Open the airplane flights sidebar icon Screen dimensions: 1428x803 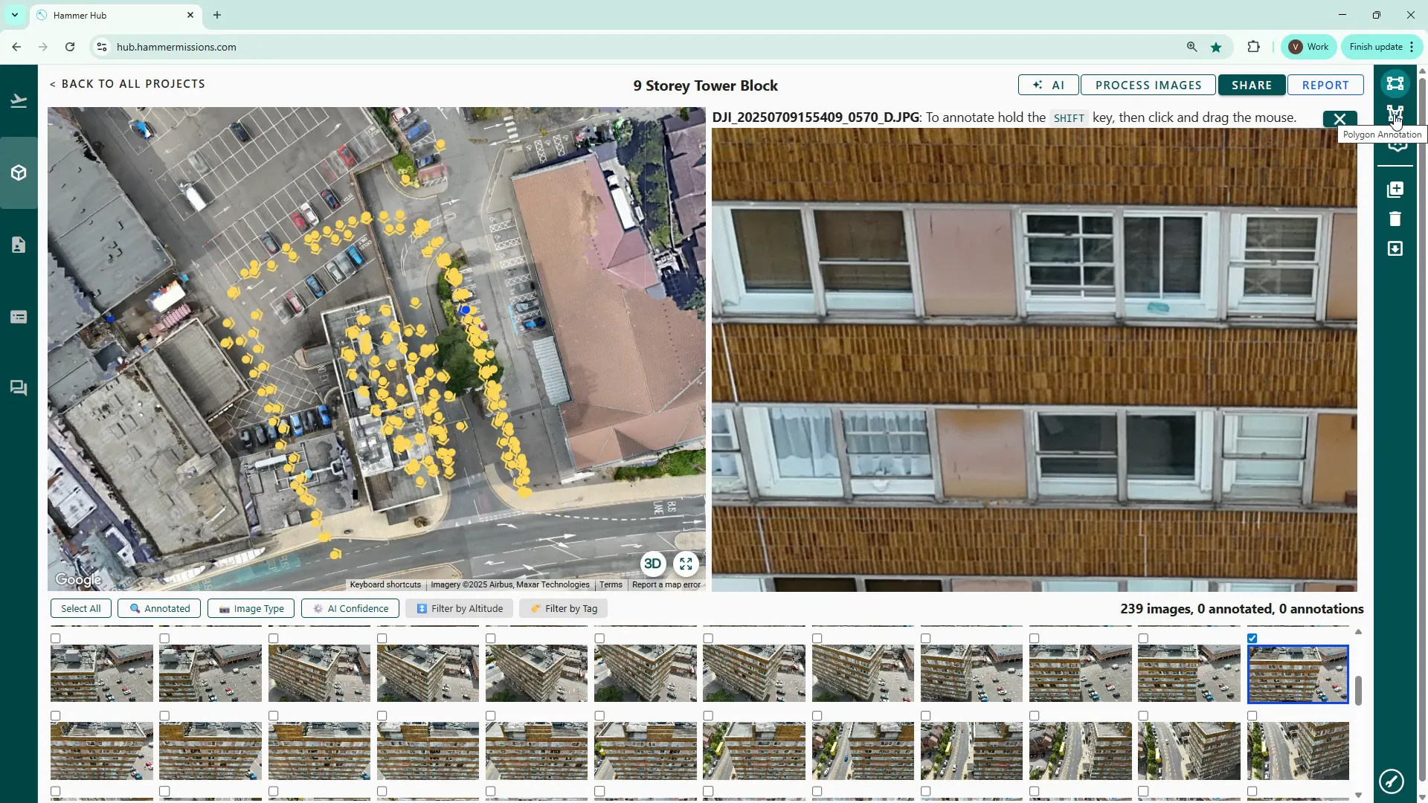coord(19,100)
